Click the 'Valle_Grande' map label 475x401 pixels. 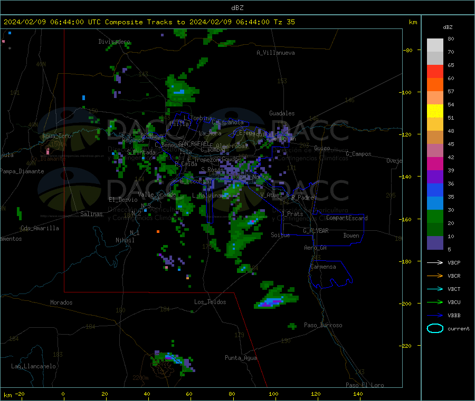[157, 194]
